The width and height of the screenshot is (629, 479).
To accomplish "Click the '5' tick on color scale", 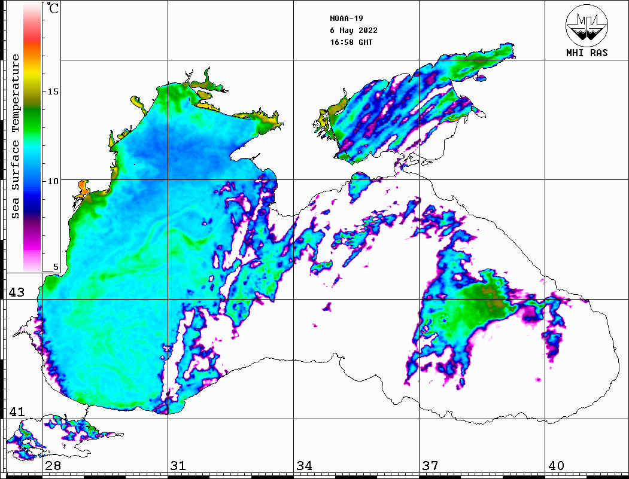I will [56, 267].
